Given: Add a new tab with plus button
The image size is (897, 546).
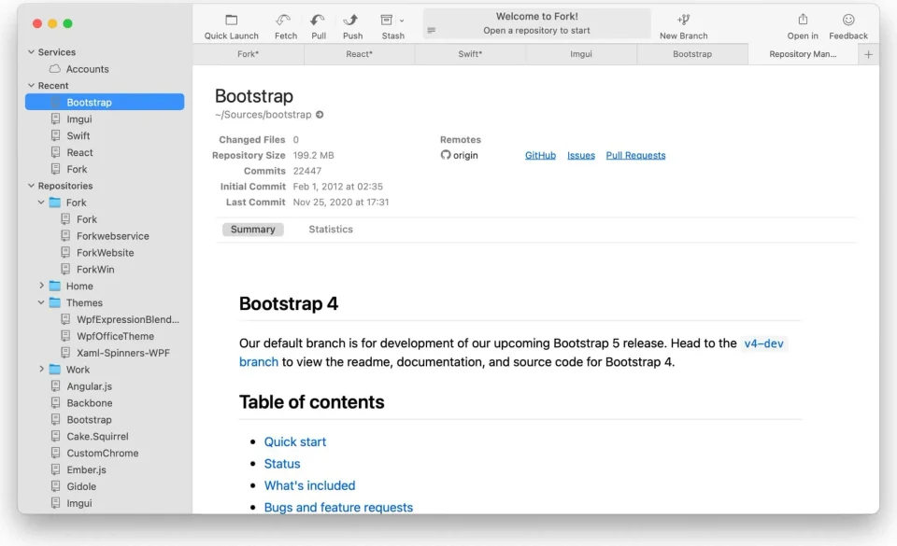Looking at the screenshot, I should coord(868,54).
